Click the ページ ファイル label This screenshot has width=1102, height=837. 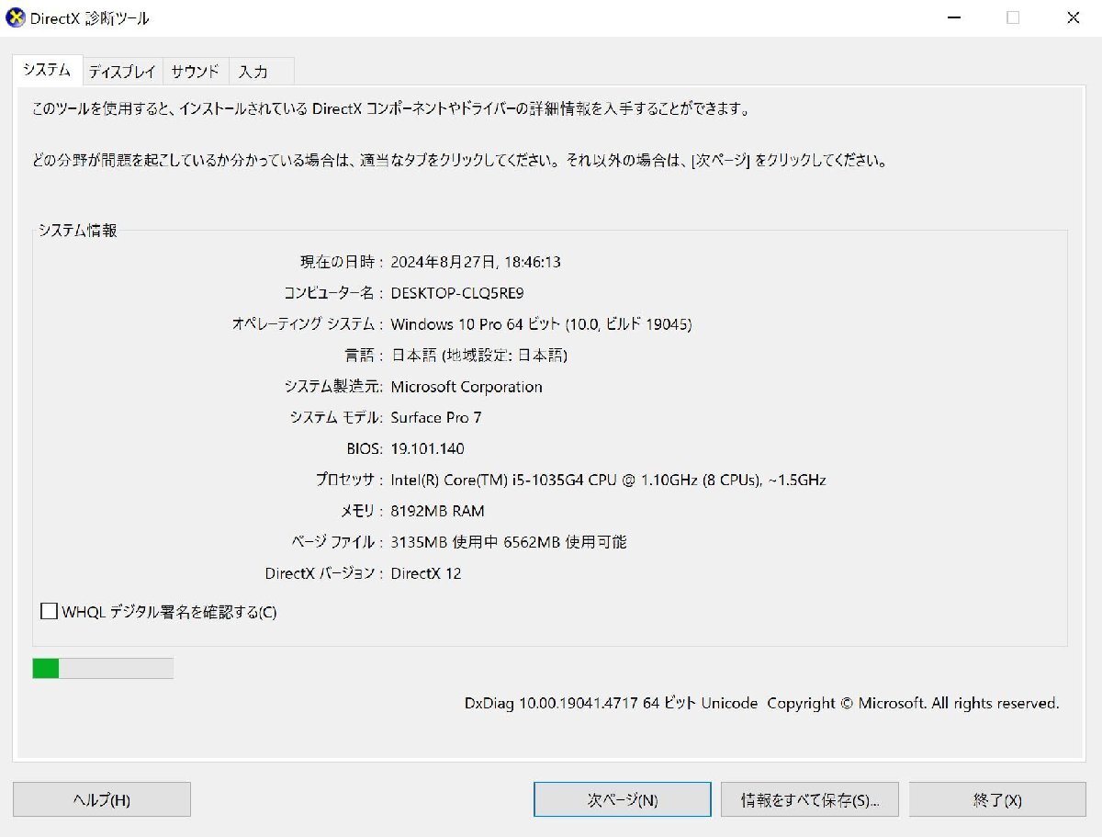(337, 542)
